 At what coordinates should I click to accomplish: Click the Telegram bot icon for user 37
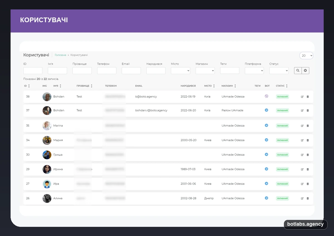click(x=266, y=110)
